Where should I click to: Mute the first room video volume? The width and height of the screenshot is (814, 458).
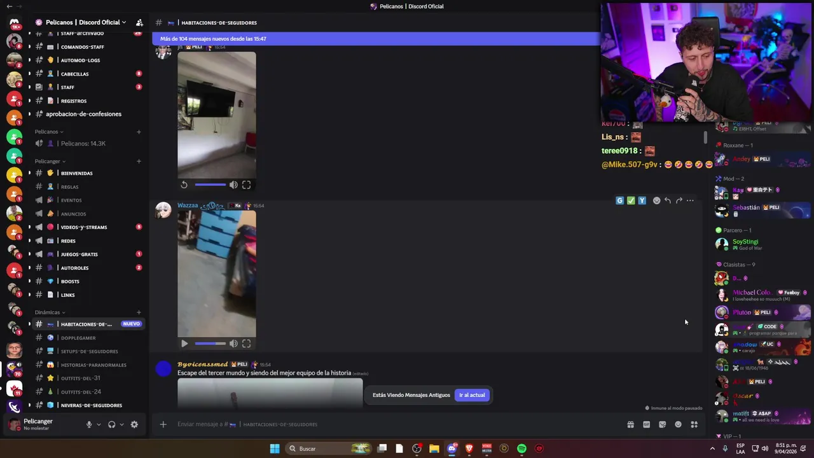[233, 184]
